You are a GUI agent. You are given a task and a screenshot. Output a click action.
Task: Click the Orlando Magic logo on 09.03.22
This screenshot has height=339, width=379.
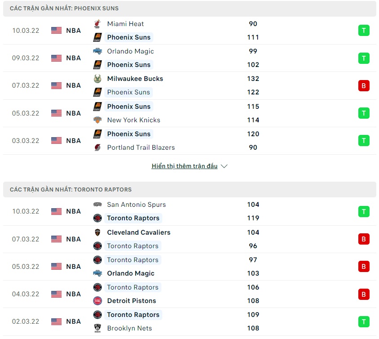[97, 51]
